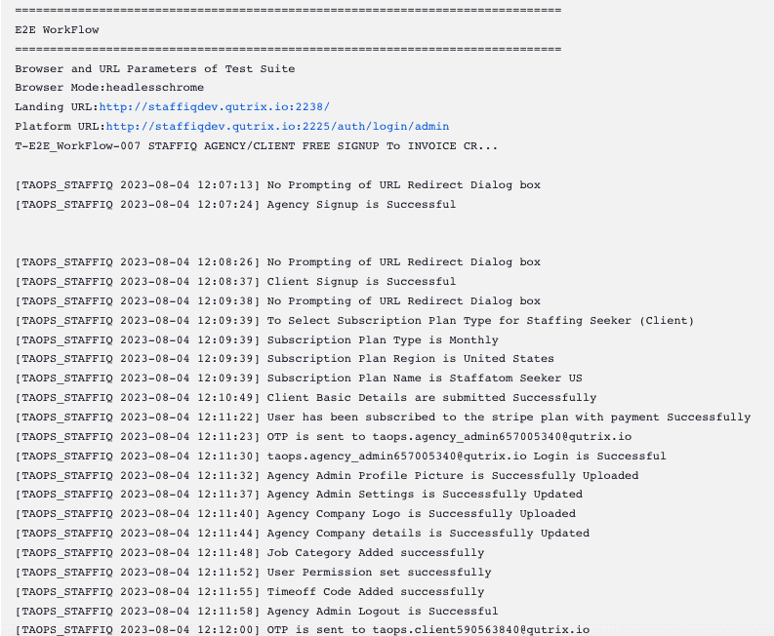Click the Subscription Plan Region is United States line

tap(284, 359)
